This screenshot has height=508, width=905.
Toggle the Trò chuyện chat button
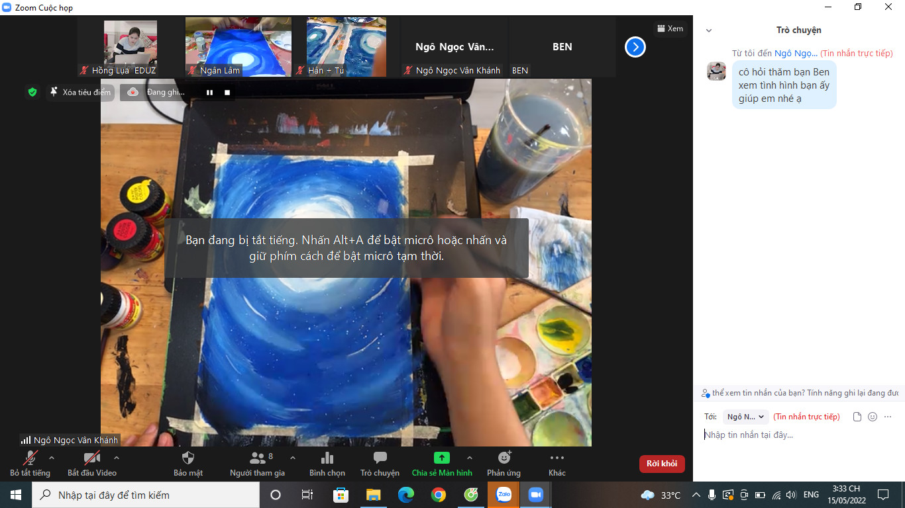380,464
